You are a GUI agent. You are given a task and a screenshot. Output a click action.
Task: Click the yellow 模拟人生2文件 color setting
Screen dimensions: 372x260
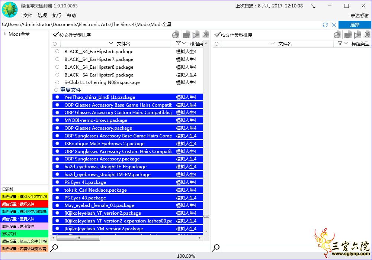tap(25, 196)
